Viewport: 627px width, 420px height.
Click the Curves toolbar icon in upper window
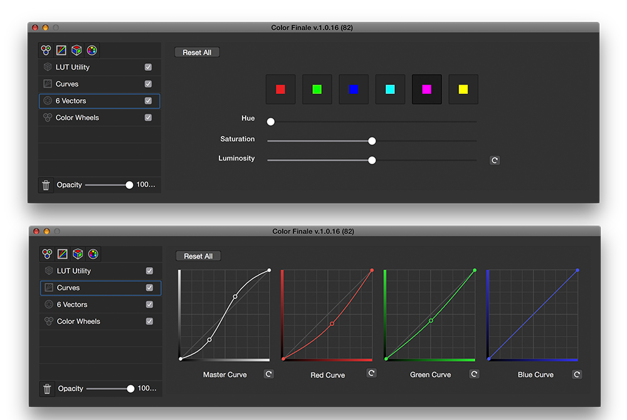point(61,51)
